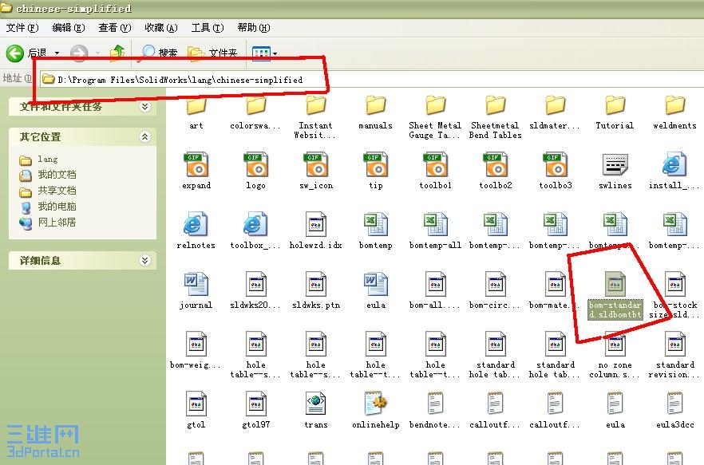This screenshot has width=704, height=465.
Task: Select the eula Word document
Action: [x=376, y=290]
